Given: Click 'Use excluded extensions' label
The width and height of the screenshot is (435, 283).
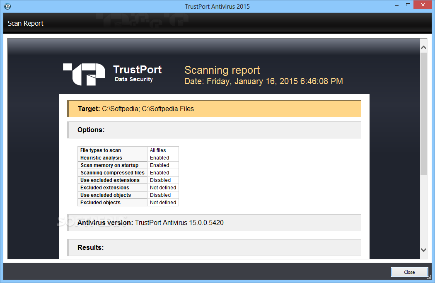Looking at the screenshot, I should 112,180.
